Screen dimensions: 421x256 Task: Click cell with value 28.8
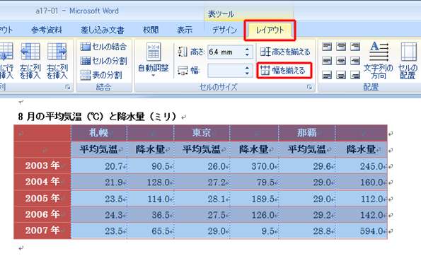click(307, 231)
